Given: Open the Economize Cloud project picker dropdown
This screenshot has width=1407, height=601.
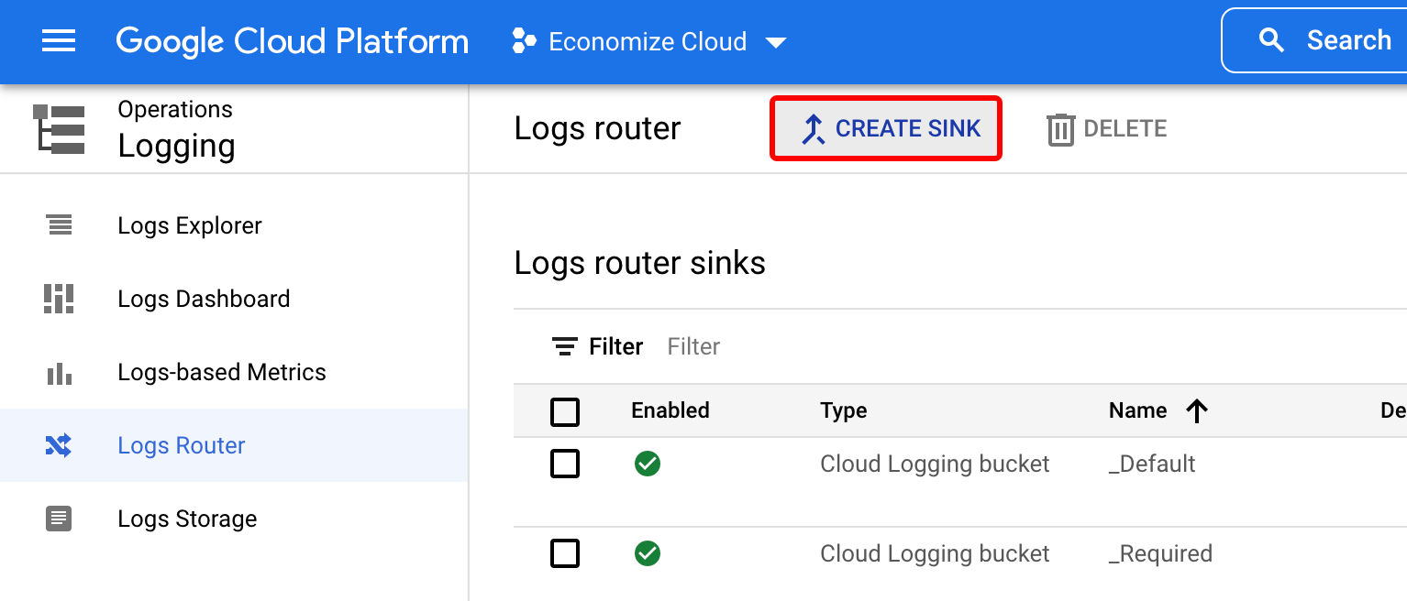Looking at the screenshot, I should 649,41.
